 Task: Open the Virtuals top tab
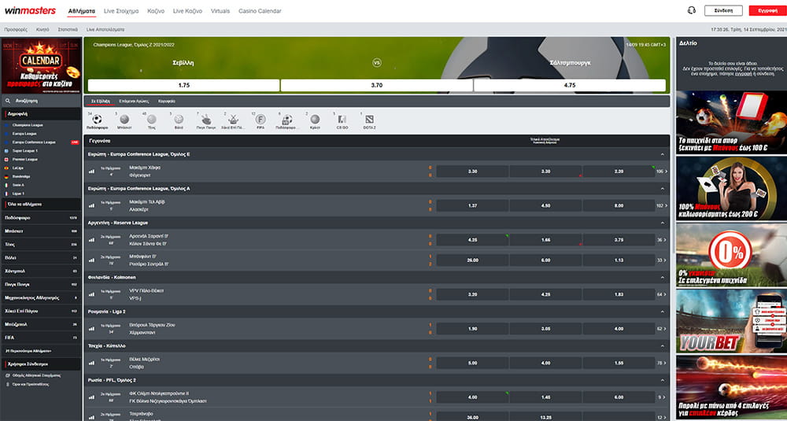(220, 11)
